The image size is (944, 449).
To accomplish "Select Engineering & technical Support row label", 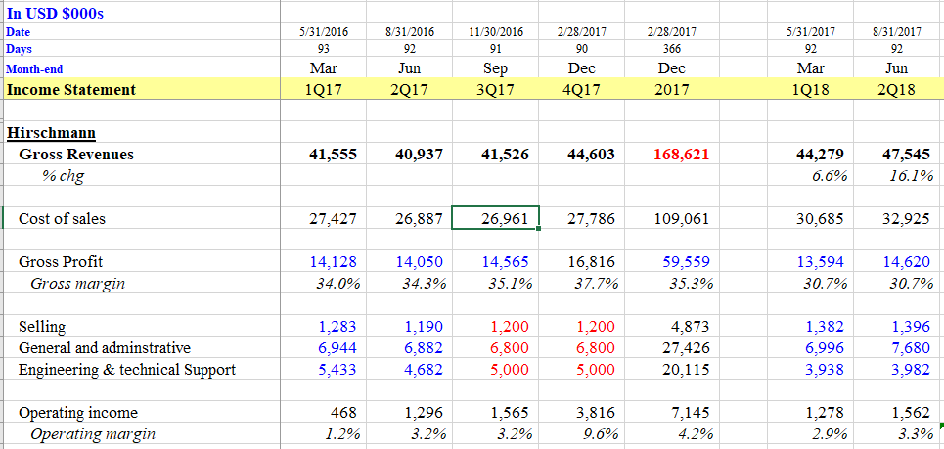I will (x=127, y=369).
